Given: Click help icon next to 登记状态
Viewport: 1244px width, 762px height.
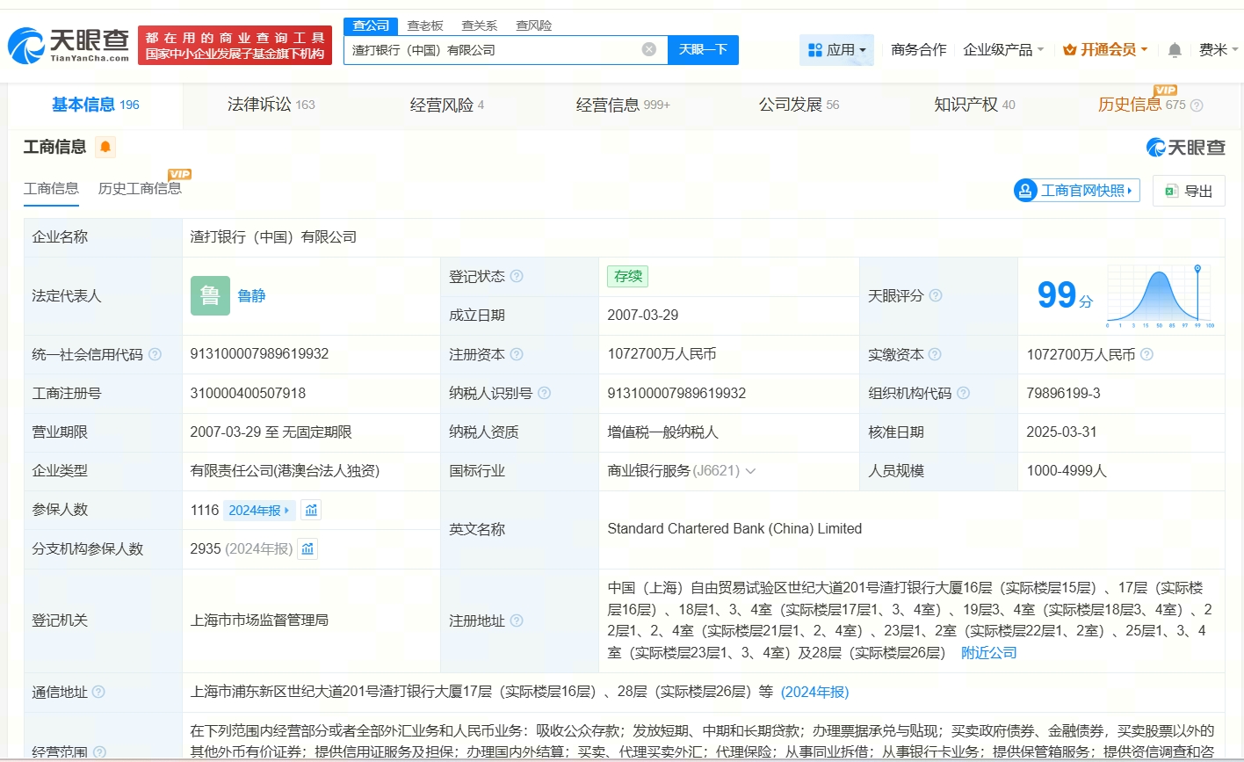Looking at the screenshot, I should pyautogui.click(x=517, y=276).
